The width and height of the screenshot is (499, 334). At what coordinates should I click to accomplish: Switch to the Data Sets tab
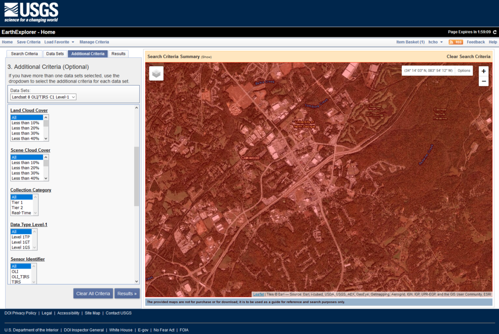click(55, 53)
